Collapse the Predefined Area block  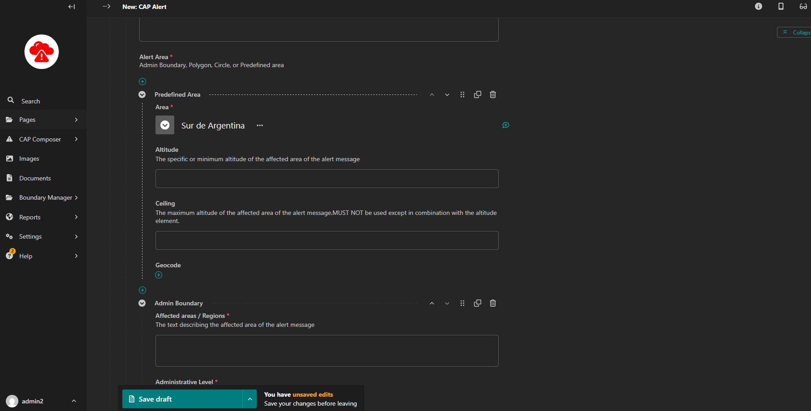[x=142, y=94]
